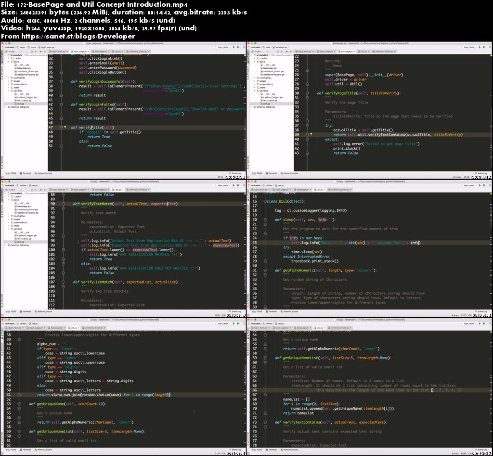493x456 pixels.
Task: Click utilities breadcrumb in class Util frame
Action: point(269,185)
